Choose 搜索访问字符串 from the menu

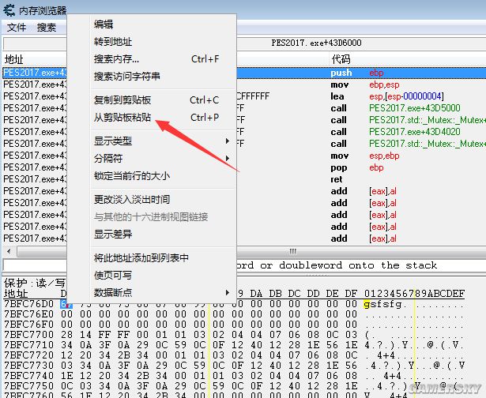[126, 77]
